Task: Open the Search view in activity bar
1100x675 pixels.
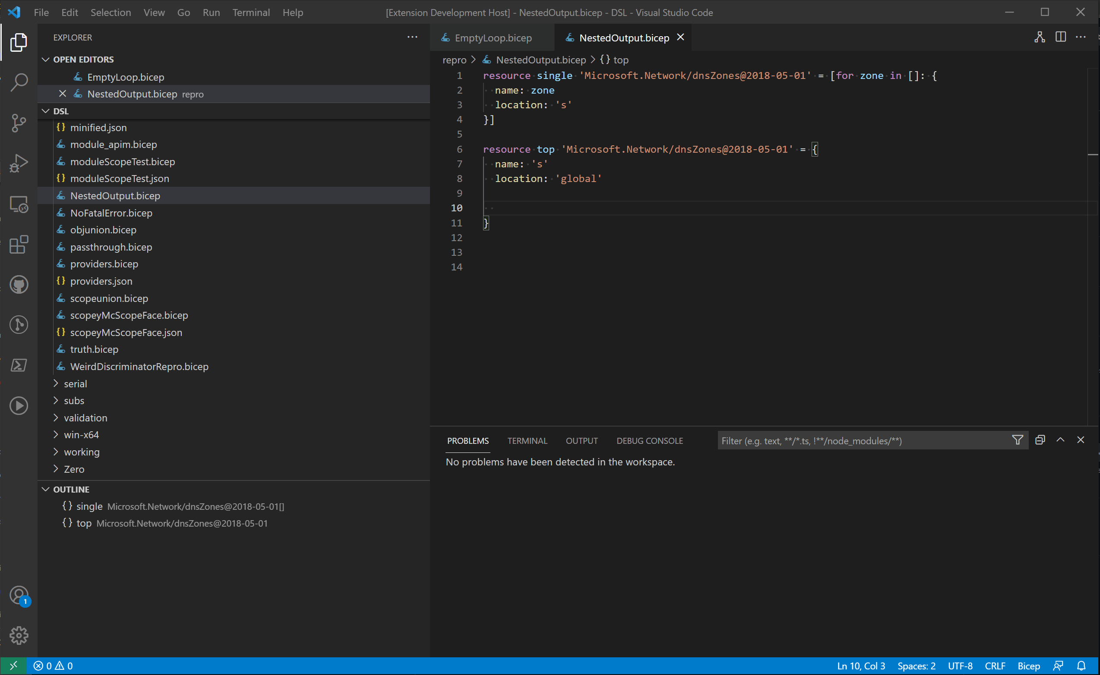Action: (19, 82)
